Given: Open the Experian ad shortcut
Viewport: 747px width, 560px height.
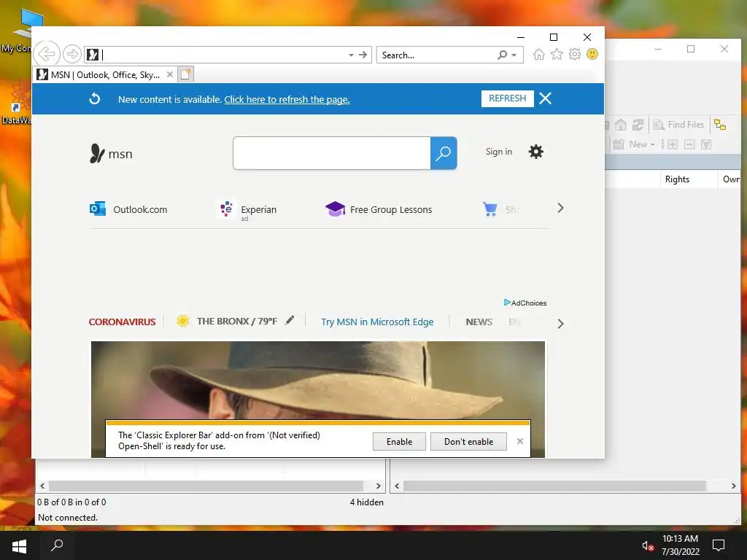Looking at the screenshot, I should tap(247, 210).
